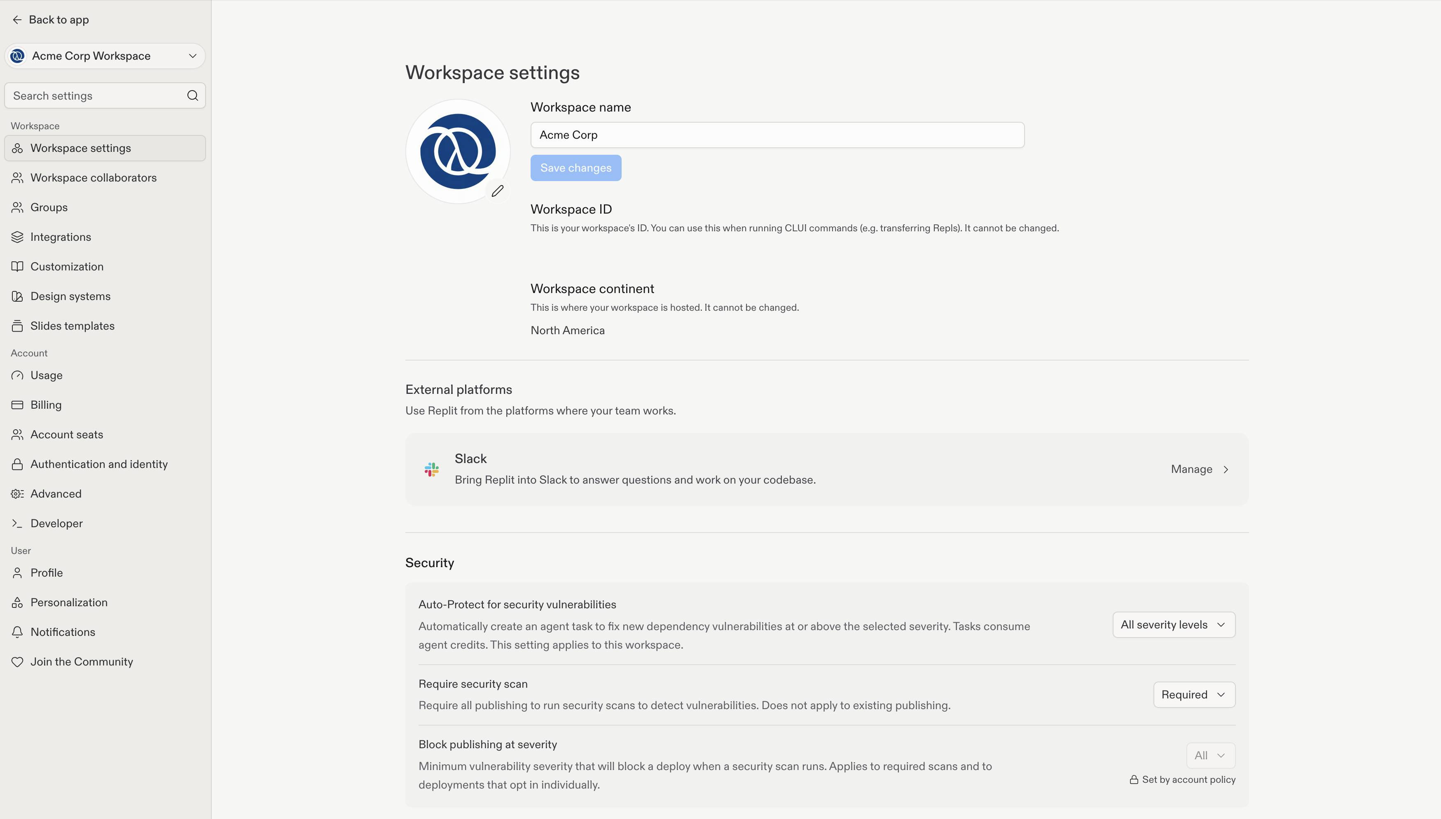This screenshot has width=1441, height=819.
Task: Go to Workspace collaborators page
Action: tap(105, 178)
